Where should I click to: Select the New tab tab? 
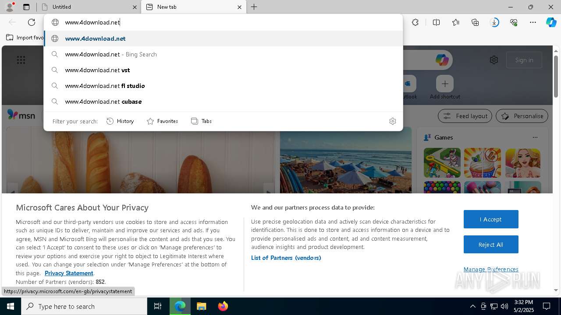click(x=194, y=7)
